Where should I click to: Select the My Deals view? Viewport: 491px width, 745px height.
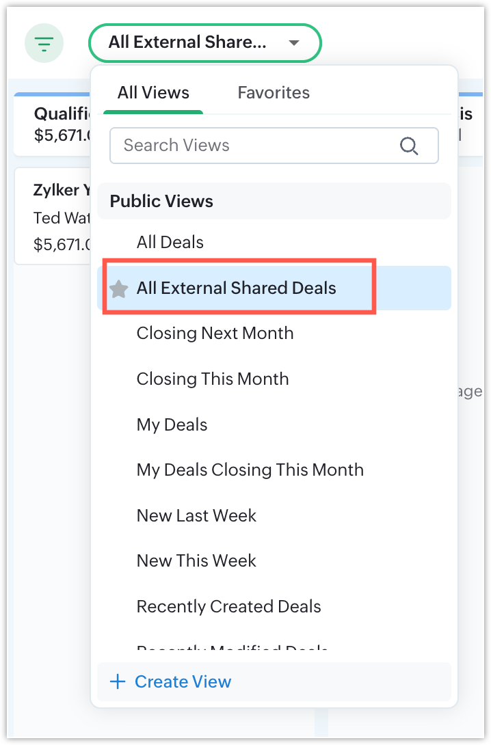tap(172, 424)
